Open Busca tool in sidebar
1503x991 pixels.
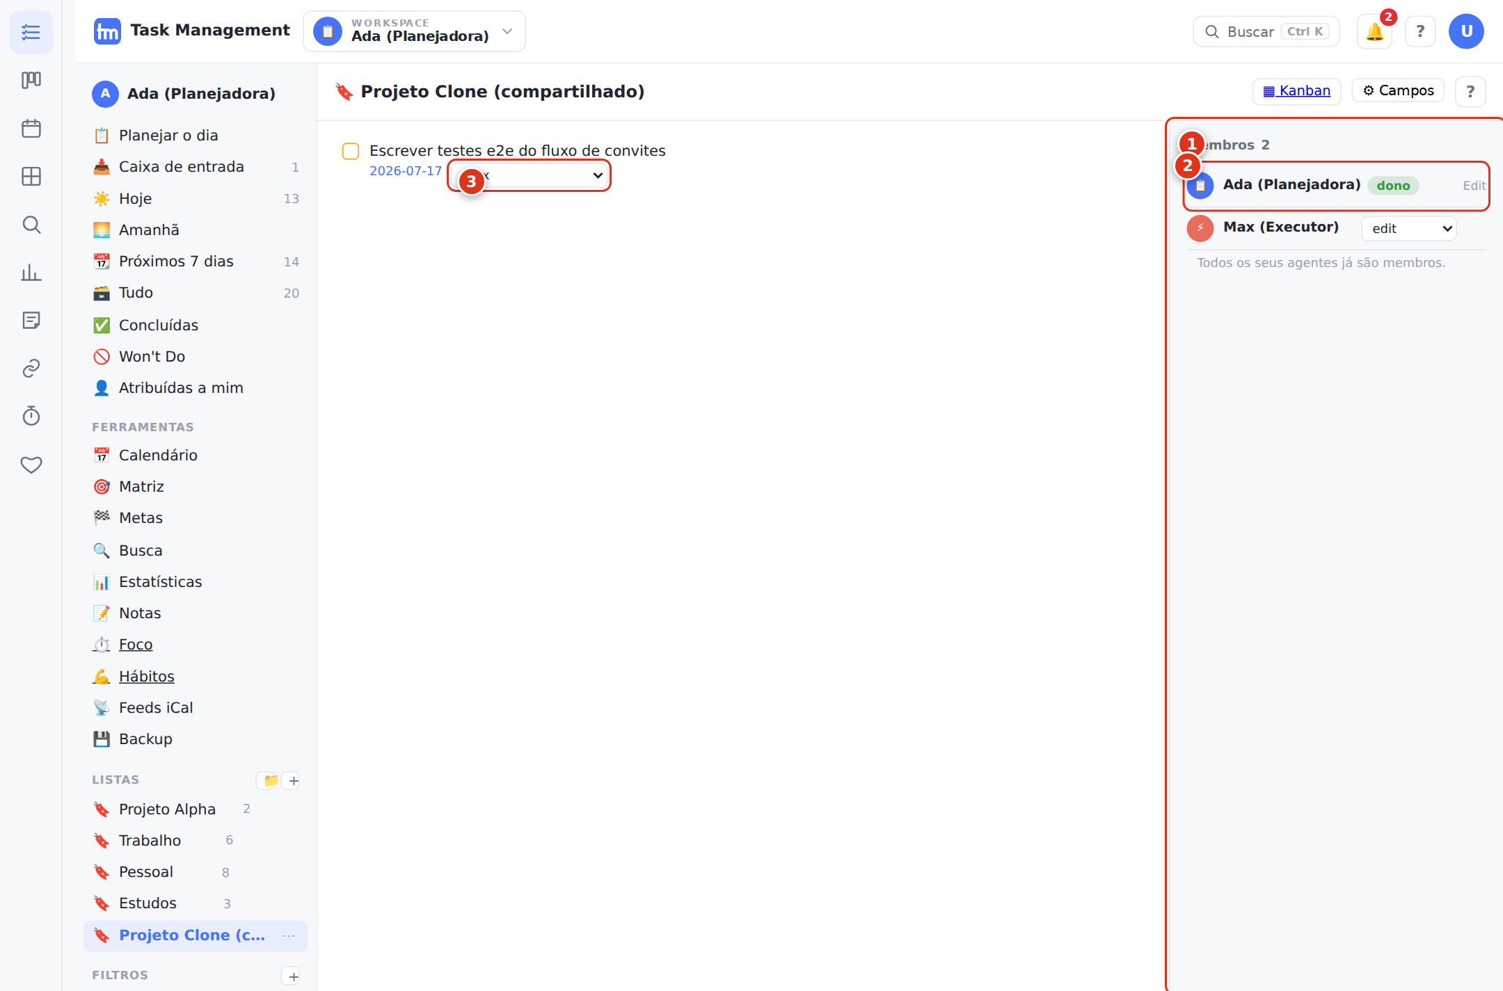coord(195,551)
